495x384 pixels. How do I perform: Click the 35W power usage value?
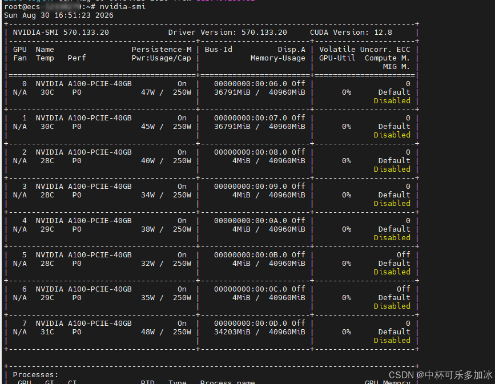[148, 297]
